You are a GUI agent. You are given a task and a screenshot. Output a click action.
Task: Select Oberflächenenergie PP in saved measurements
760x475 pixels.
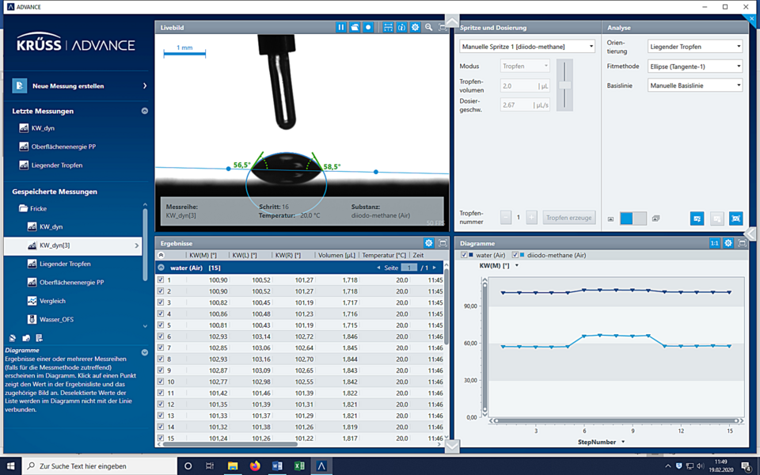point(71,283)
